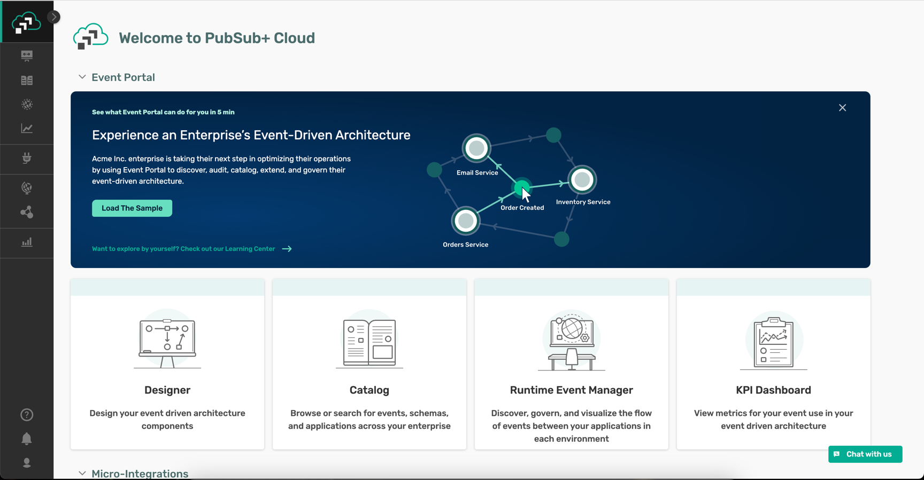Open the Catalog card title
The width and height of the screenshot is (924, 480).
(x=369, y=390)
